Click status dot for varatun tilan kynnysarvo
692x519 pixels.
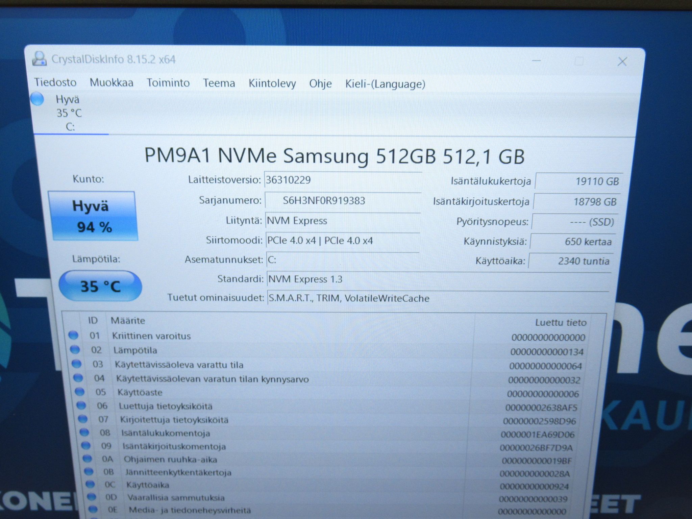78,378
